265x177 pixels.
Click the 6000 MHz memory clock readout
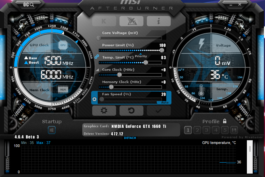(x=57, y=75)
